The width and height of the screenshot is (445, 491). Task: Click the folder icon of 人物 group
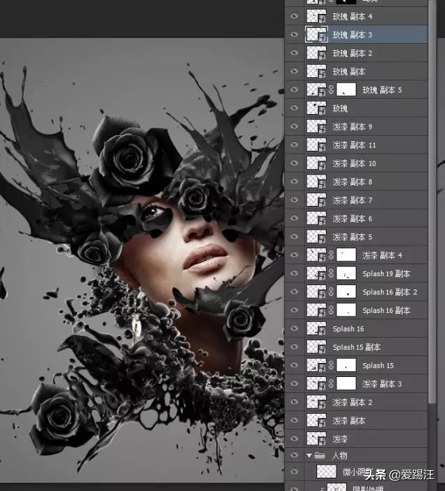click(319, 455)
